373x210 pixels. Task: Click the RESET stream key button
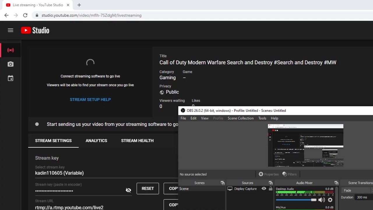coord(148,189)
